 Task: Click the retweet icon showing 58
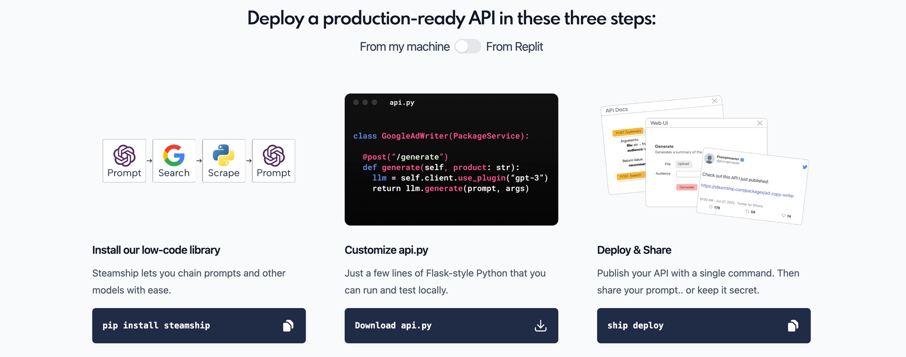point(747,211)
